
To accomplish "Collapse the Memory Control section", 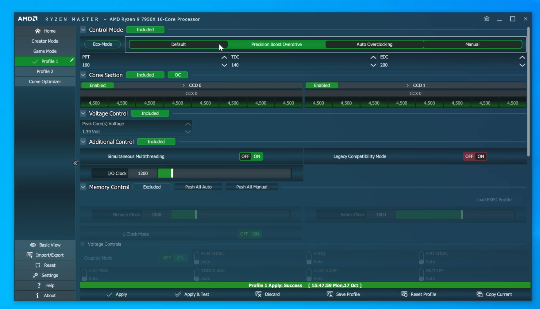I will tap(83, 187).
